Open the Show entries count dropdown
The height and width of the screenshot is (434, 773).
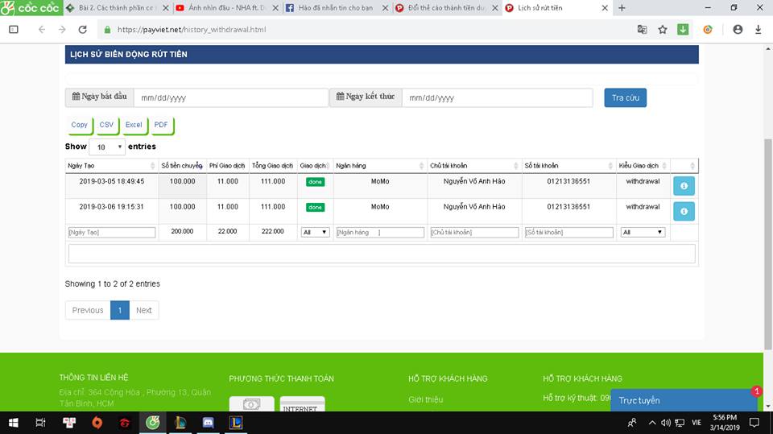(107, 147)
